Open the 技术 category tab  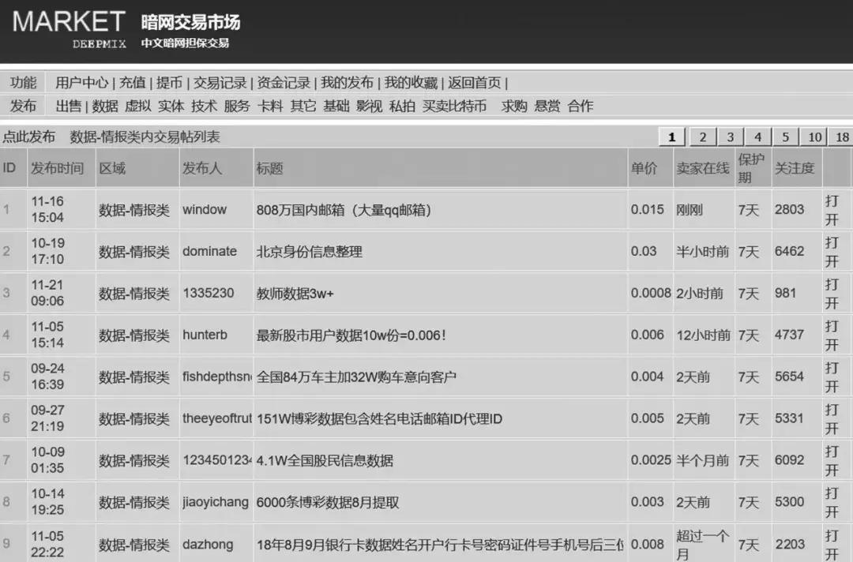click(203, 106)
